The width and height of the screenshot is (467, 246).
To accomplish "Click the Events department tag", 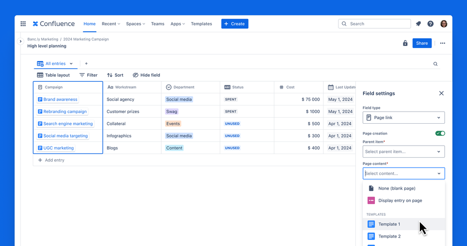I will [x=173, y=124].
